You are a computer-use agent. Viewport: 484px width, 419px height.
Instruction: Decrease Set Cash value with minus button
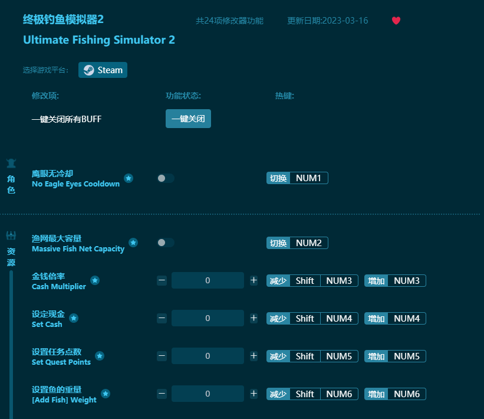(162, 318)
